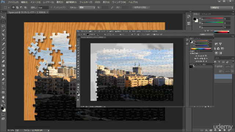
Task: Select the Move tool
Action: [x=3, y=17]
